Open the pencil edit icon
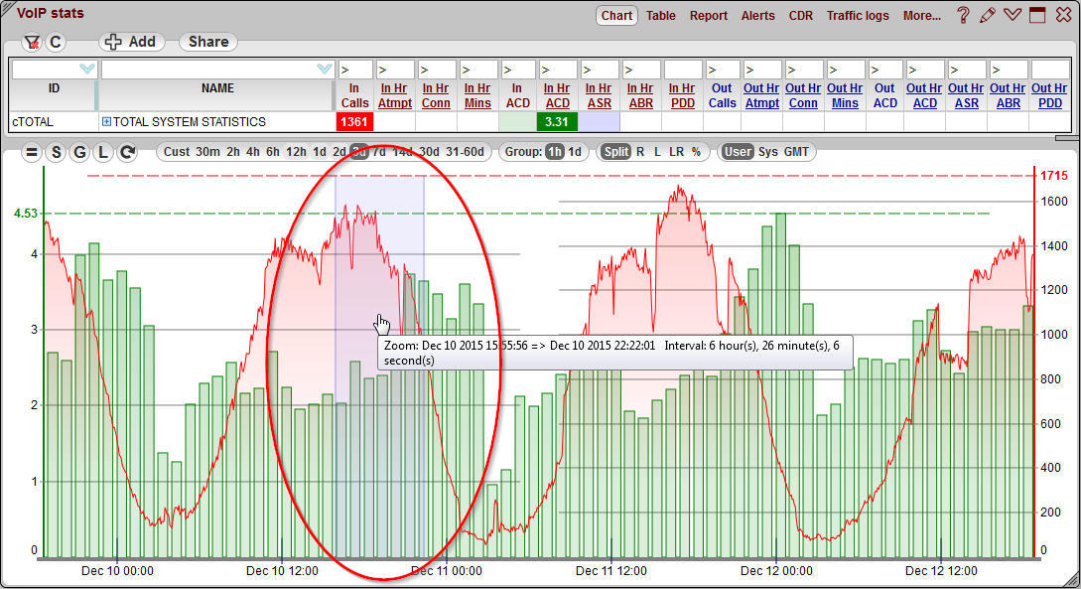 tap(988, 15)
